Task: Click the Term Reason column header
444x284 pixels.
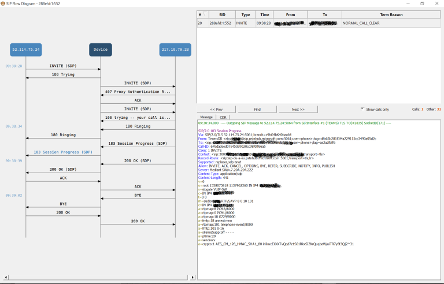Action: 391,14
